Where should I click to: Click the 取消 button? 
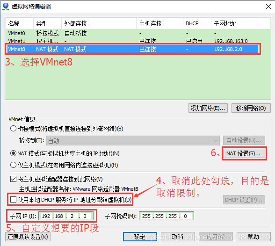(178, 237)
